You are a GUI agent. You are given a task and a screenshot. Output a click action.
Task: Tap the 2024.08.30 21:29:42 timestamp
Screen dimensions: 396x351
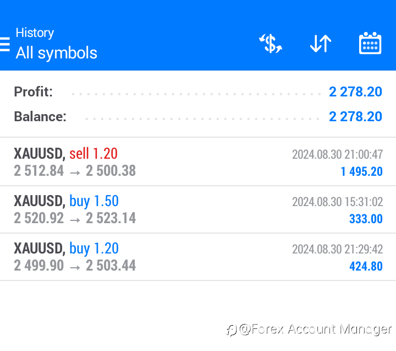337,249
